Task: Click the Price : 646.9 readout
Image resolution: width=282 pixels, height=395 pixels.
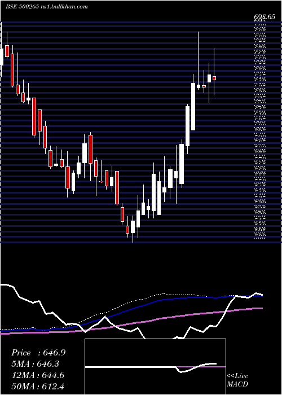Action: click(38, 353)
